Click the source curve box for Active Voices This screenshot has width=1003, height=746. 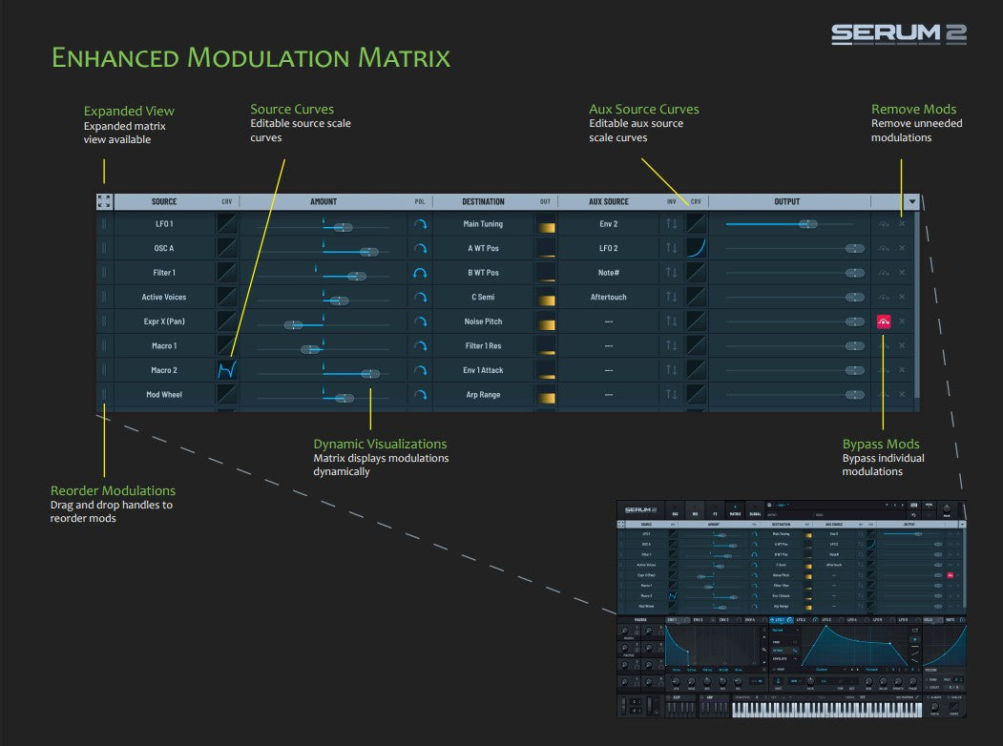tap(227, 297)
